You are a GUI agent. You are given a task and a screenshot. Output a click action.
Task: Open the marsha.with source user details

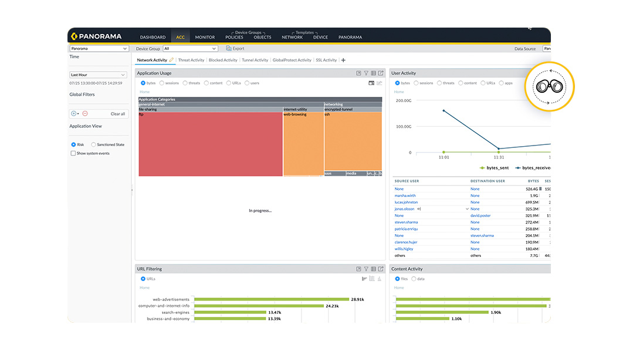pos(405,195)
